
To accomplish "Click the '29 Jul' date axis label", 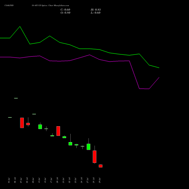I will click(x=100, y=180).
